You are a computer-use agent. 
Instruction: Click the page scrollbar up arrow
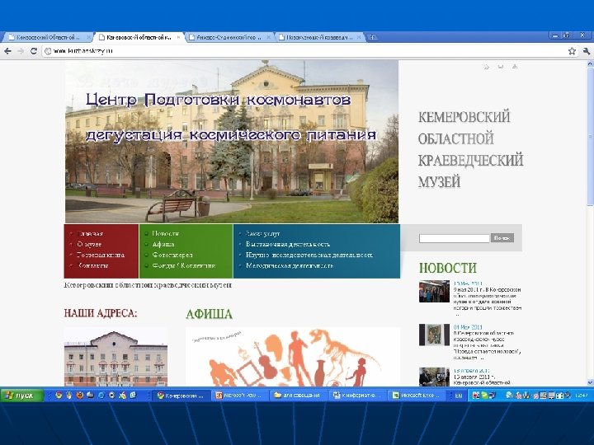click(x=590, y=64)
